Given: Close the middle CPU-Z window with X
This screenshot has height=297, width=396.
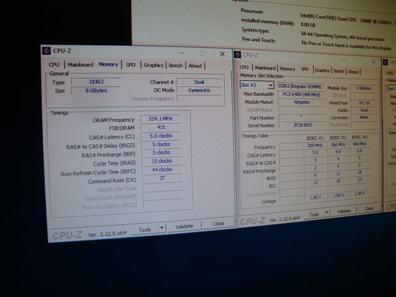Looking at the screenshot, I should click(x=373, y=62).
